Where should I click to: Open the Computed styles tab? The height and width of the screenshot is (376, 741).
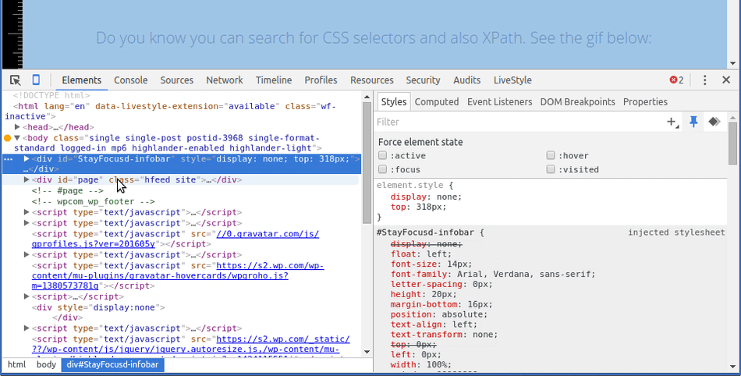436,102
